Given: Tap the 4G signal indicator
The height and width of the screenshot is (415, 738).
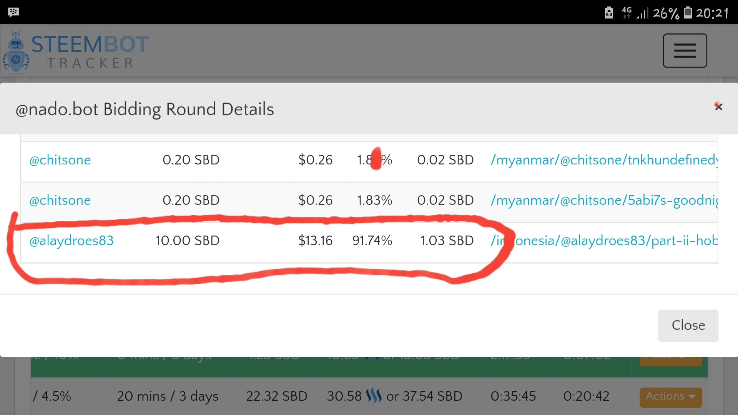Looking at the screenshot, I should tap(627, 13).
